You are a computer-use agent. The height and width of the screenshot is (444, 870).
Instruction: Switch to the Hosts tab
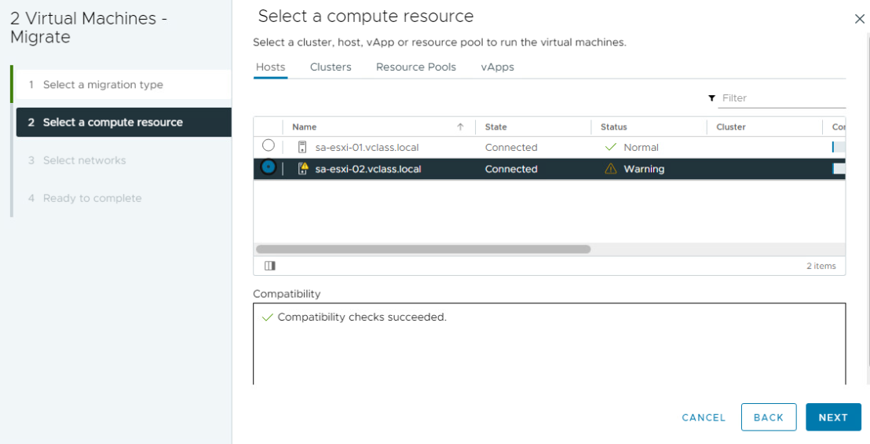[270, 67]
